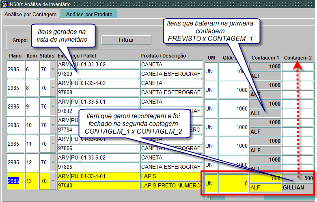Click the Item field showing 11

click(32, 144)
